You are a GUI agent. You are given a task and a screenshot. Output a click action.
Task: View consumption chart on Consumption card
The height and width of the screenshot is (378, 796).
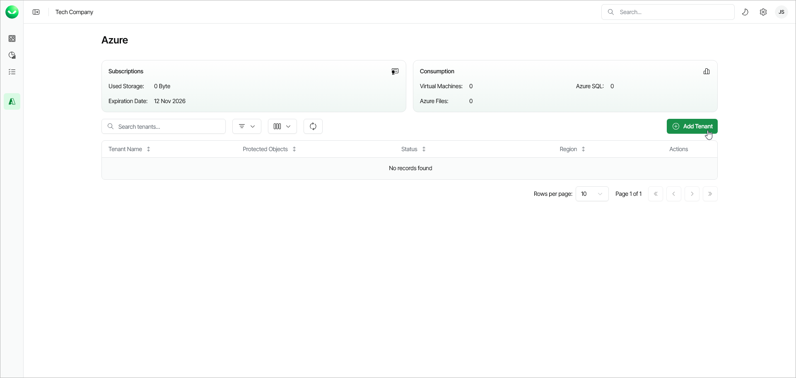(x=707, y=71)
